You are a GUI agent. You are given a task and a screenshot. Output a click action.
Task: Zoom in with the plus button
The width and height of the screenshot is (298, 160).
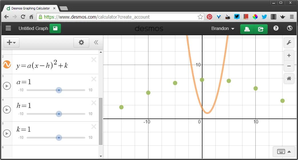click(x=289, y=56)
